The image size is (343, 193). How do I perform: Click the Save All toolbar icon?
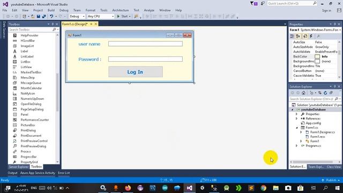tap(44, 17)
